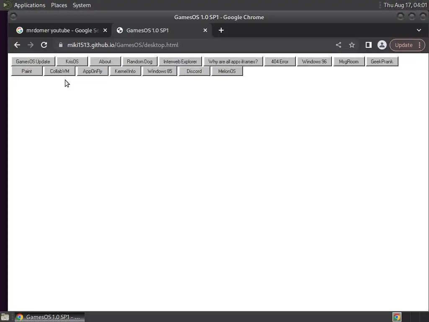Launch GamesOS Update app
429x322 pixels.
[33, 62]
